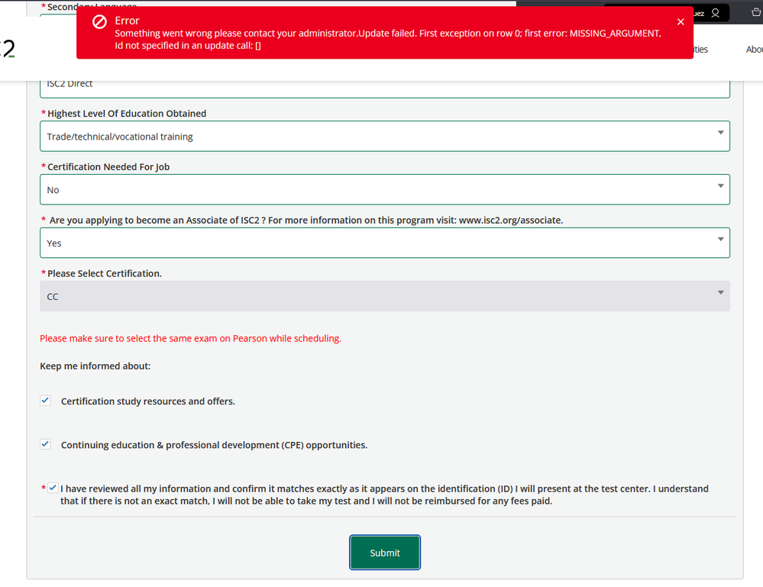Image resolution: width=763 pixels, height=587 pixels.
Task: Click the Error heading in the banner
Action: point(128,21)
